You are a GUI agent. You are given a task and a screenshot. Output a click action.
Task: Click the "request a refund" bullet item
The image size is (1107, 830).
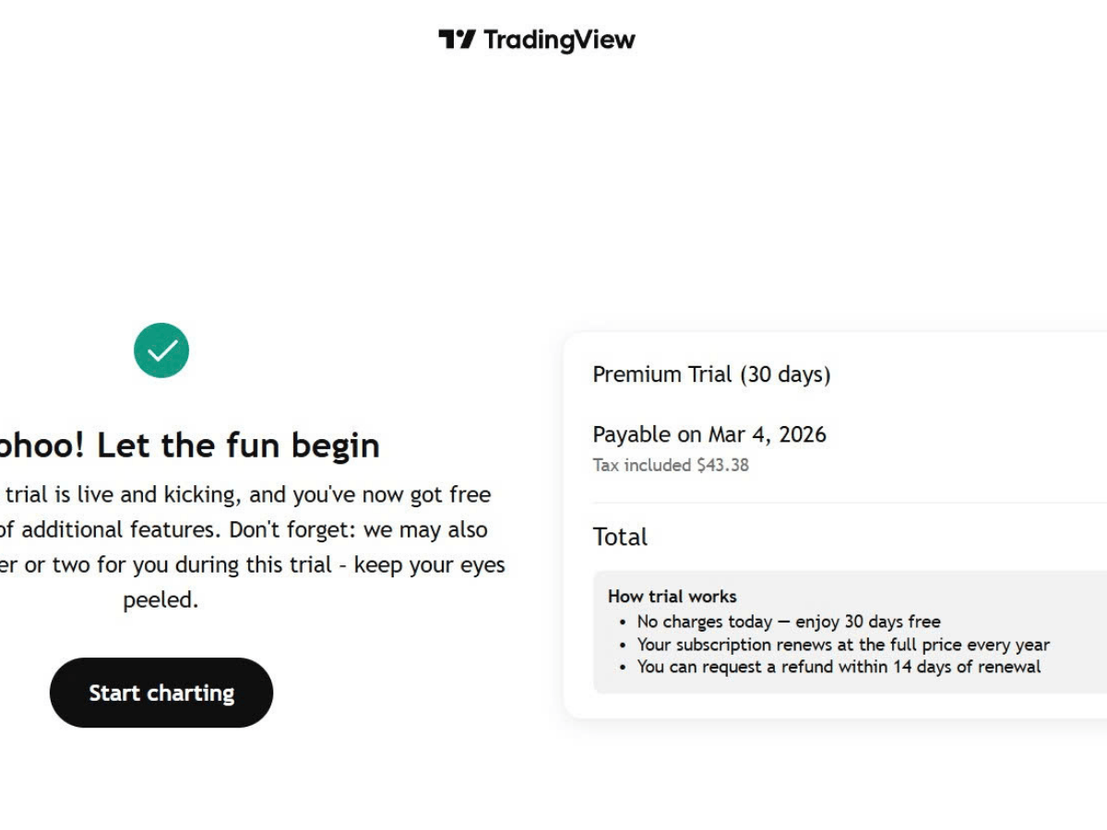pyautogui.click(x=839, y=667)
